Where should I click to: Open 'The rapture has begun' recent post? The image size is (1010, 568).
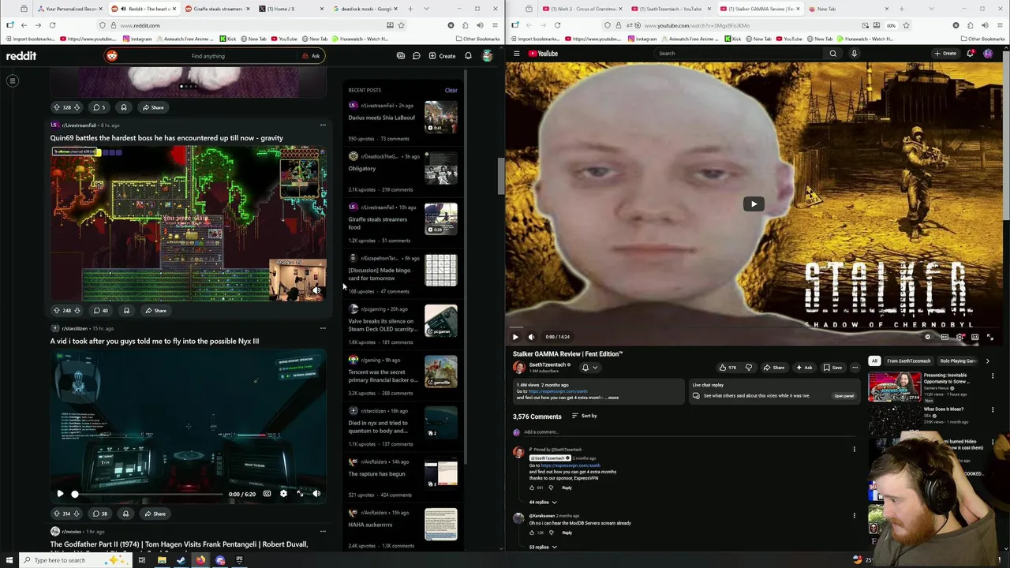377,474
